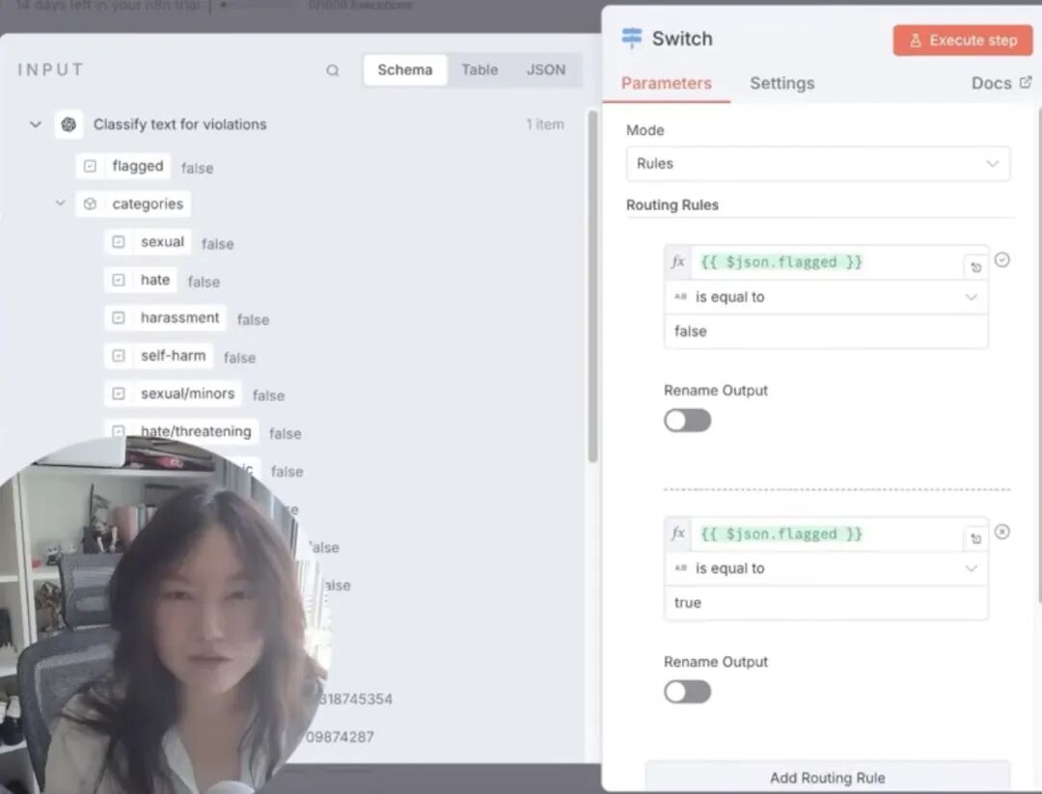Click the check circle icon beside first rule

[1002, 260]
